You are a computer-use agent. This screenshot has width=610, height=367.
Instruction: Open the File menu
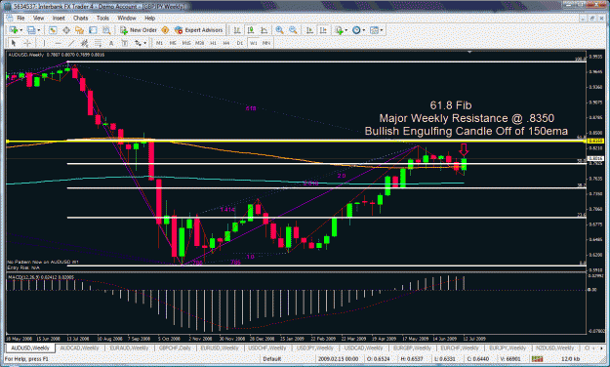pos(20,18)
